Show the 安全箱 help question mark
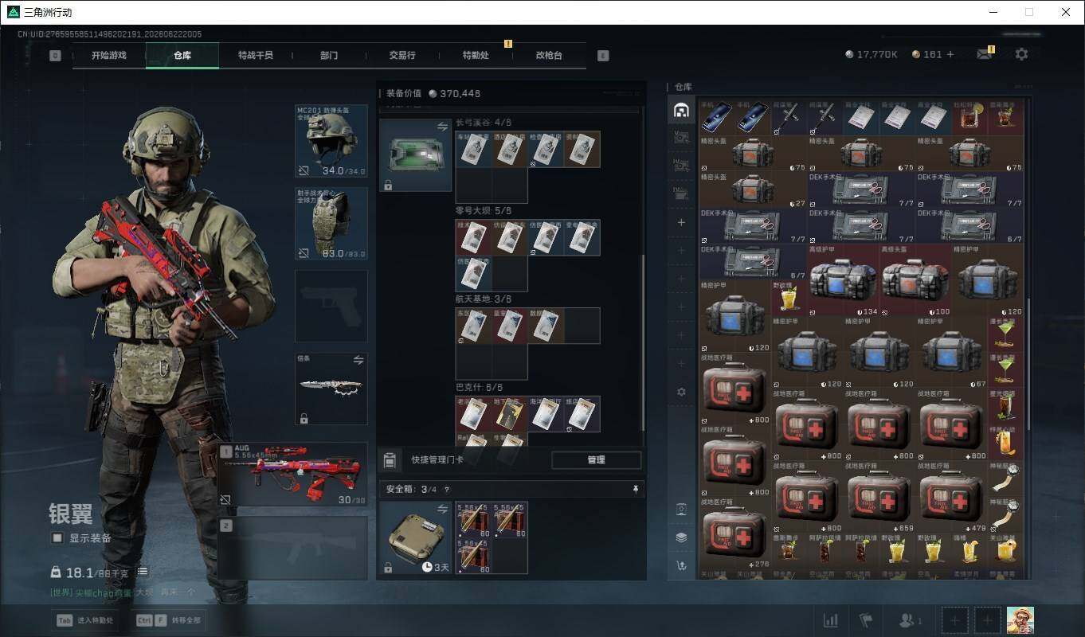 click(x=446, y=490)
